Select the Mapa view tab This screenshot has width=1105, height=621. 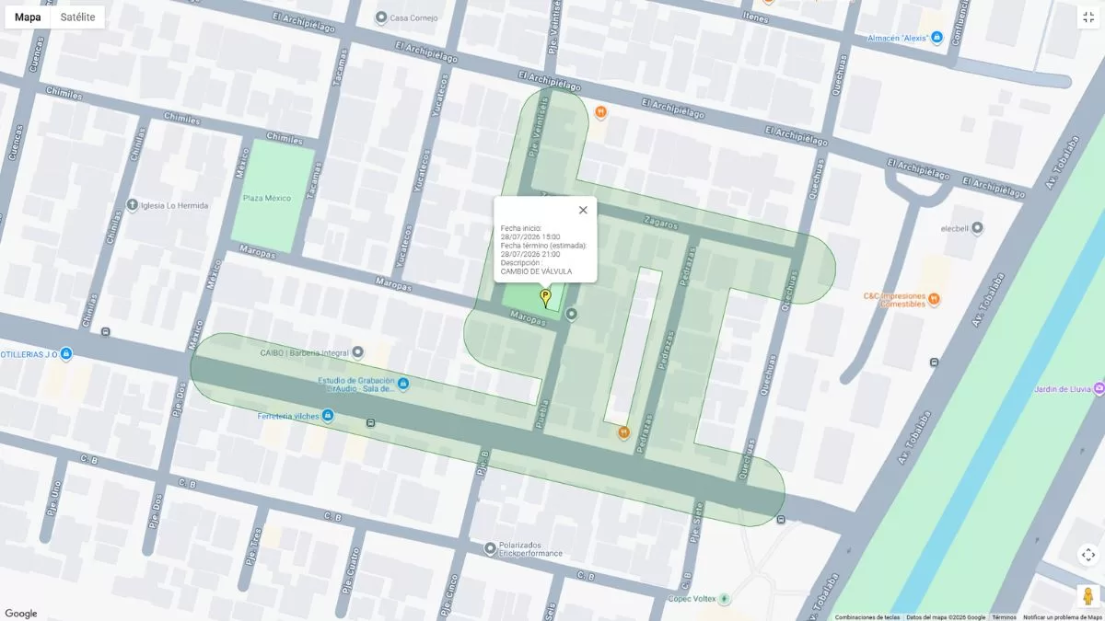28,17
